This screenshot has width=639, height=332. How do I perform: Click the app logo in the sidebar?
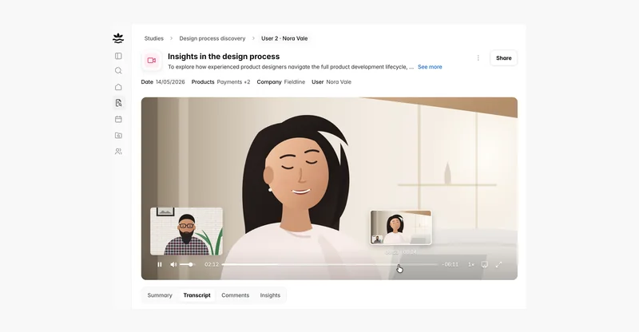point(118,38)
